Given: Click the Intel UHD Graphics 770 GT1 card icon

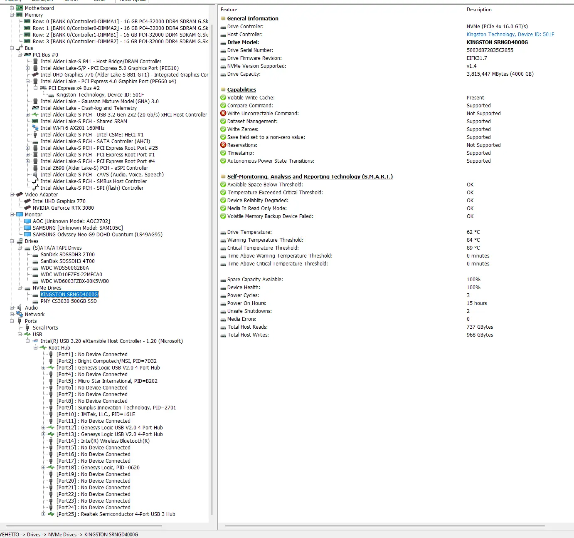Looking at the screenshot, I should [x=35, y=74].
